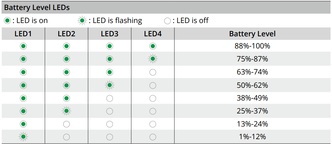Click the flashing LED3 in 50%-62% row
The width and height of the screenshot is (332, 144).
(110, 85)
